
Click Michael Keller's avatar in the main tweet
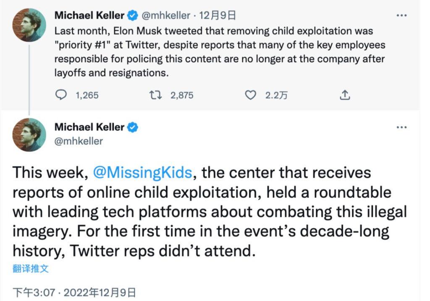(x=29, y=135)
